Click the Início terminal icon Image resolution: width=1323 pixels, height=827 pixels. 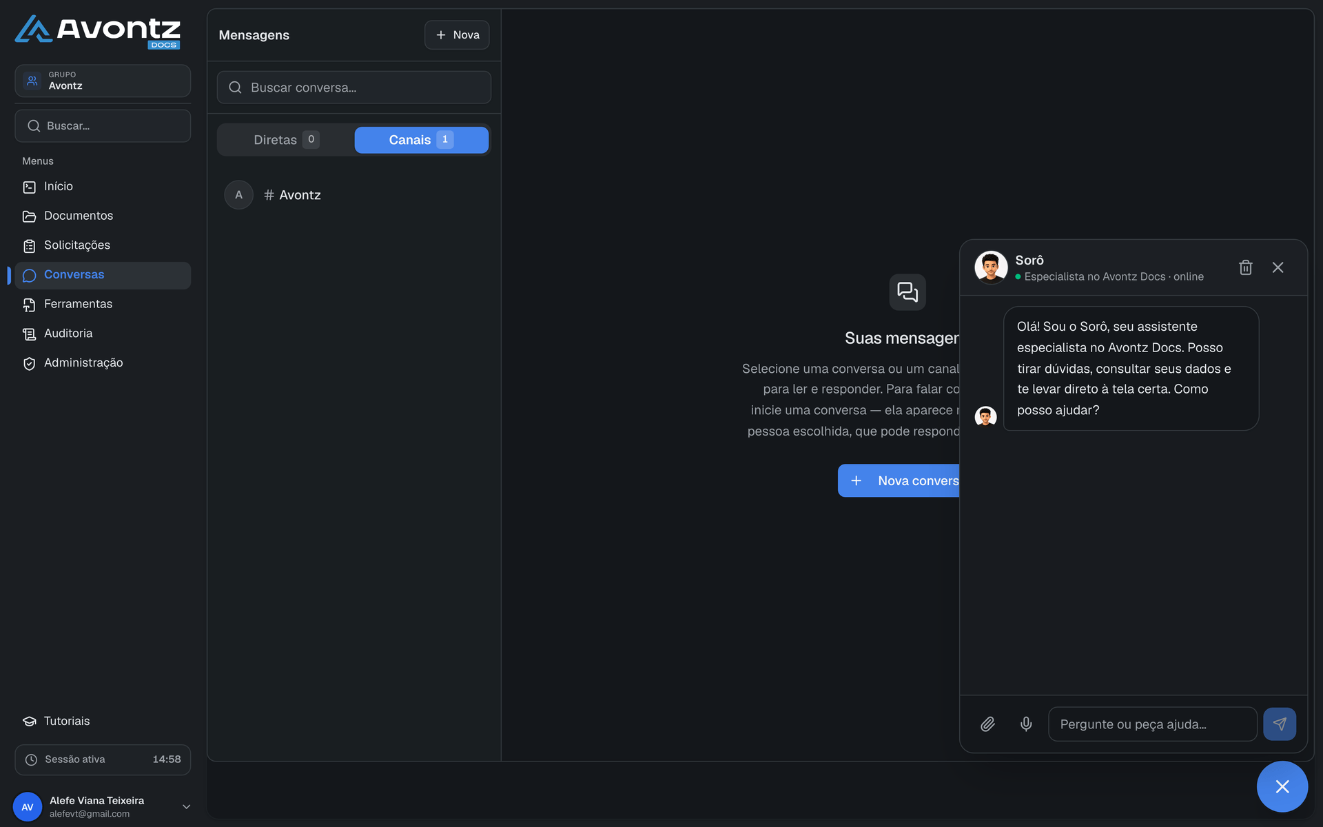(29, 187)
